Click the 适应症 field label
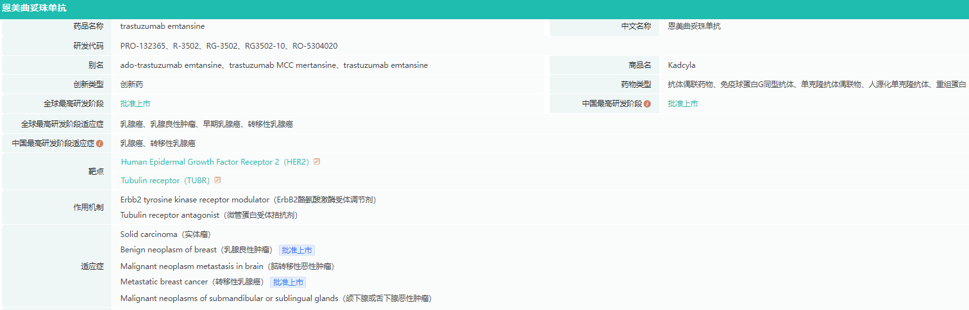This screenshot has height=310, width=969. coord(92,266)
